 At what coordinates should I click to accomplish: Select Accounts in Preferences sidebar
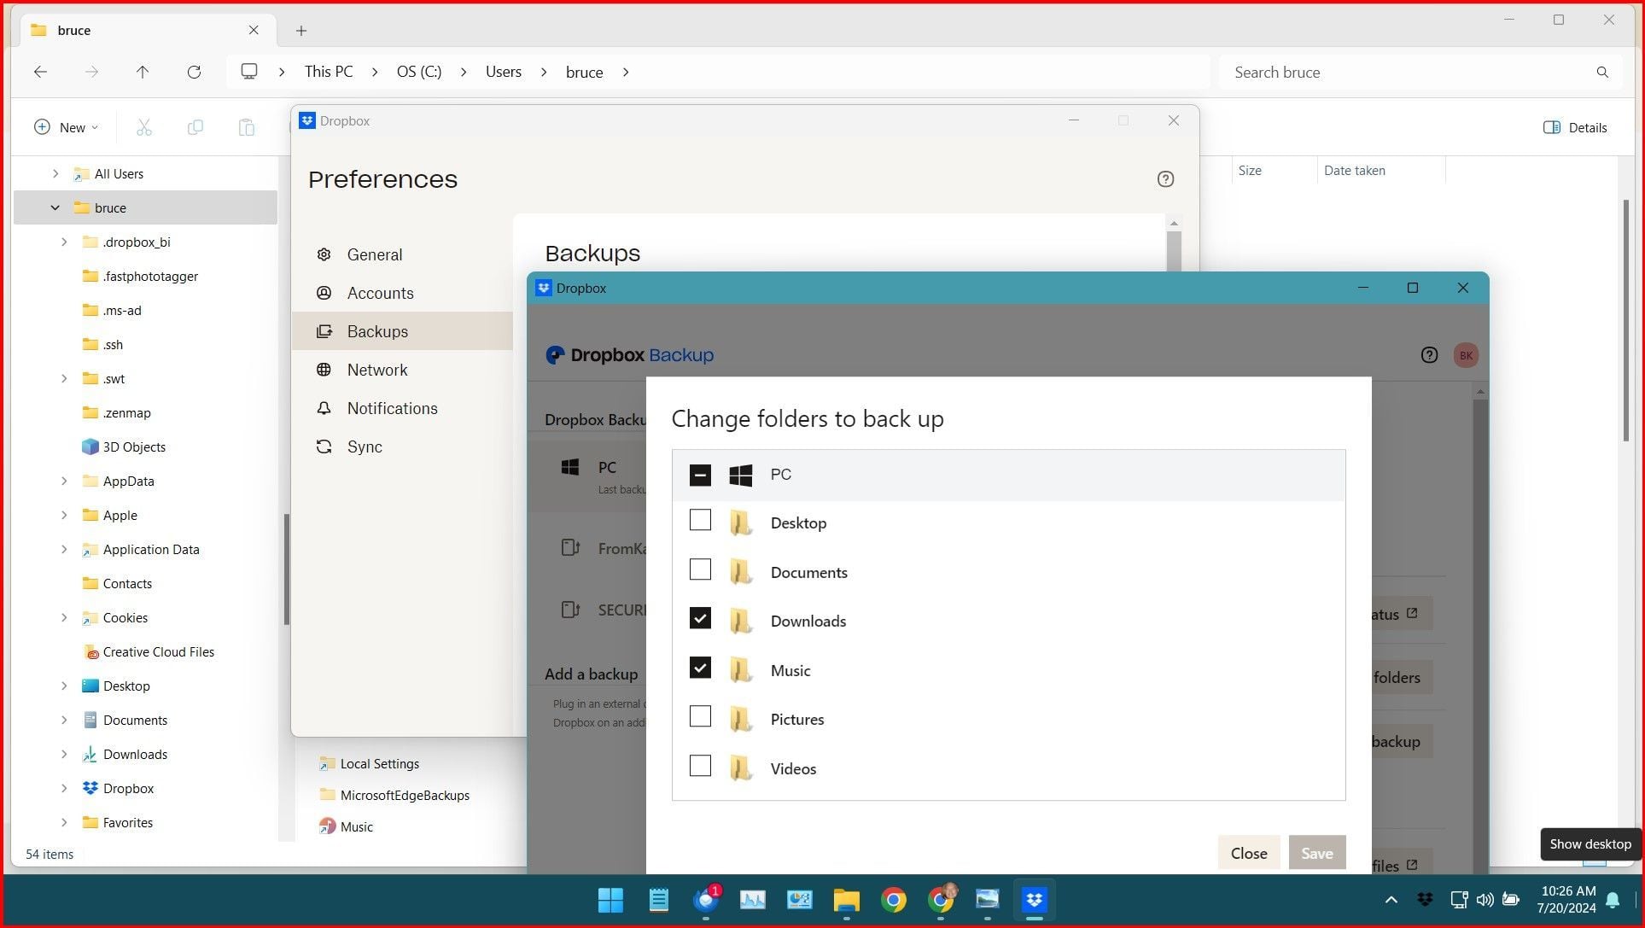[402, 293]
